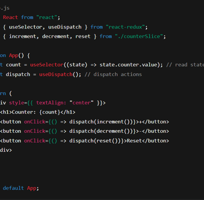Screen dimensions: 204x200
Task: Click App in the export default line
Action: click(32, 188)
